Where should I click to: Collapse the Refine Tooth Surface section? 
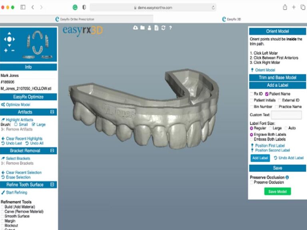coord(52,184)
